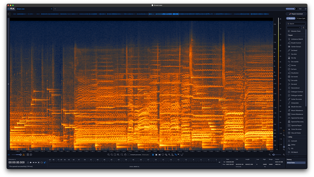Open the Wow & Flutter module
The height and width of the screenshot is (177, 314).
[295, 133]
